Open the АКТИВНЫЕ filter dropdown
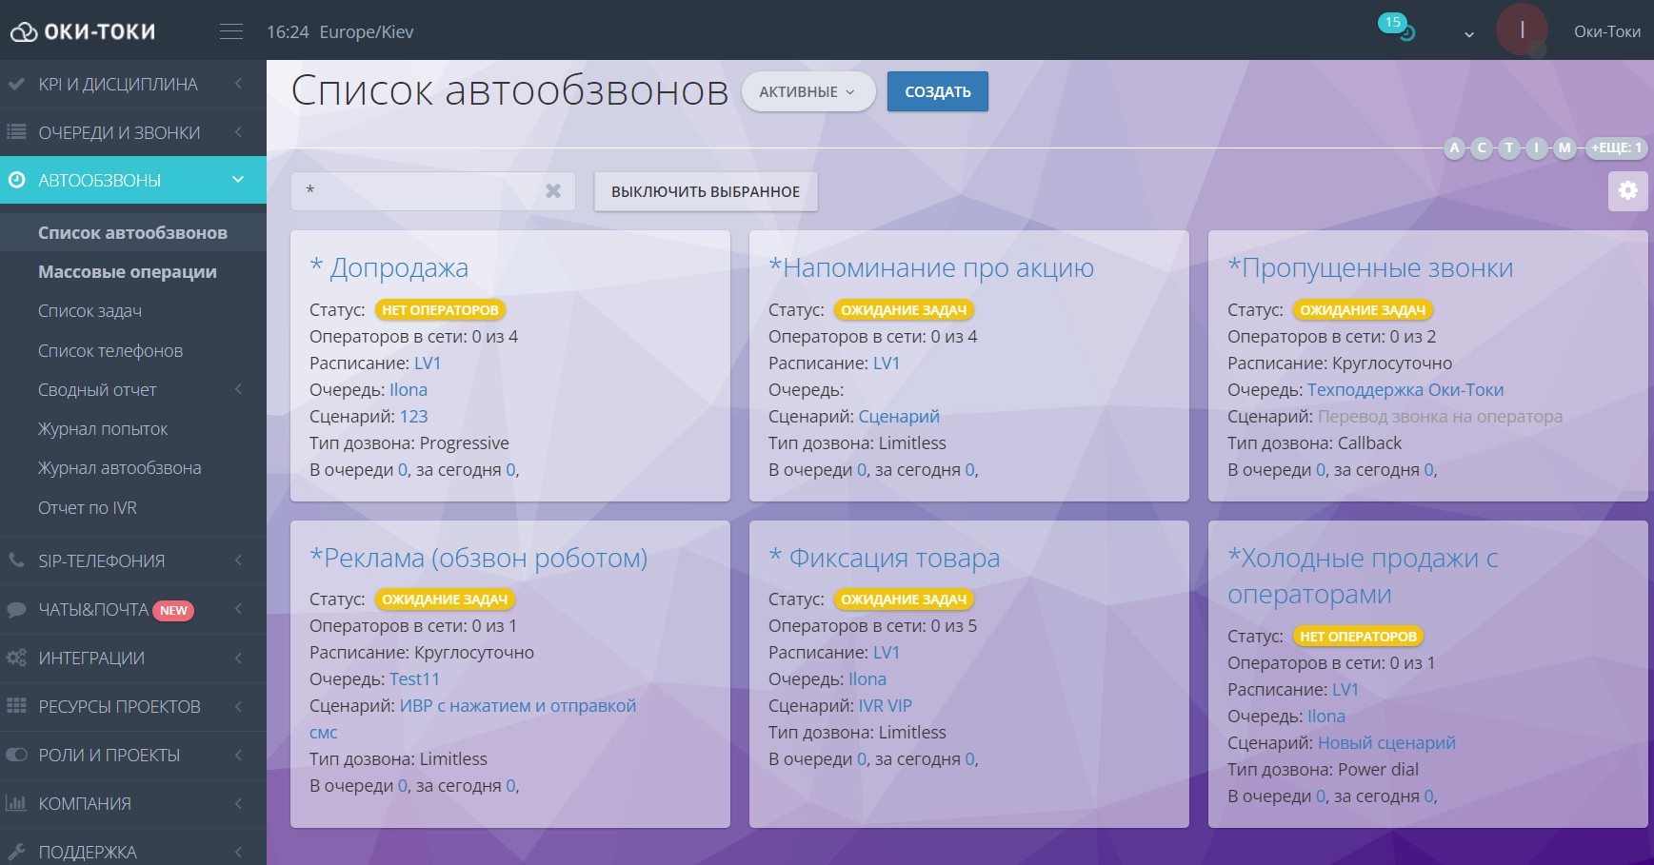The image size is (1654, 865). 808,91
